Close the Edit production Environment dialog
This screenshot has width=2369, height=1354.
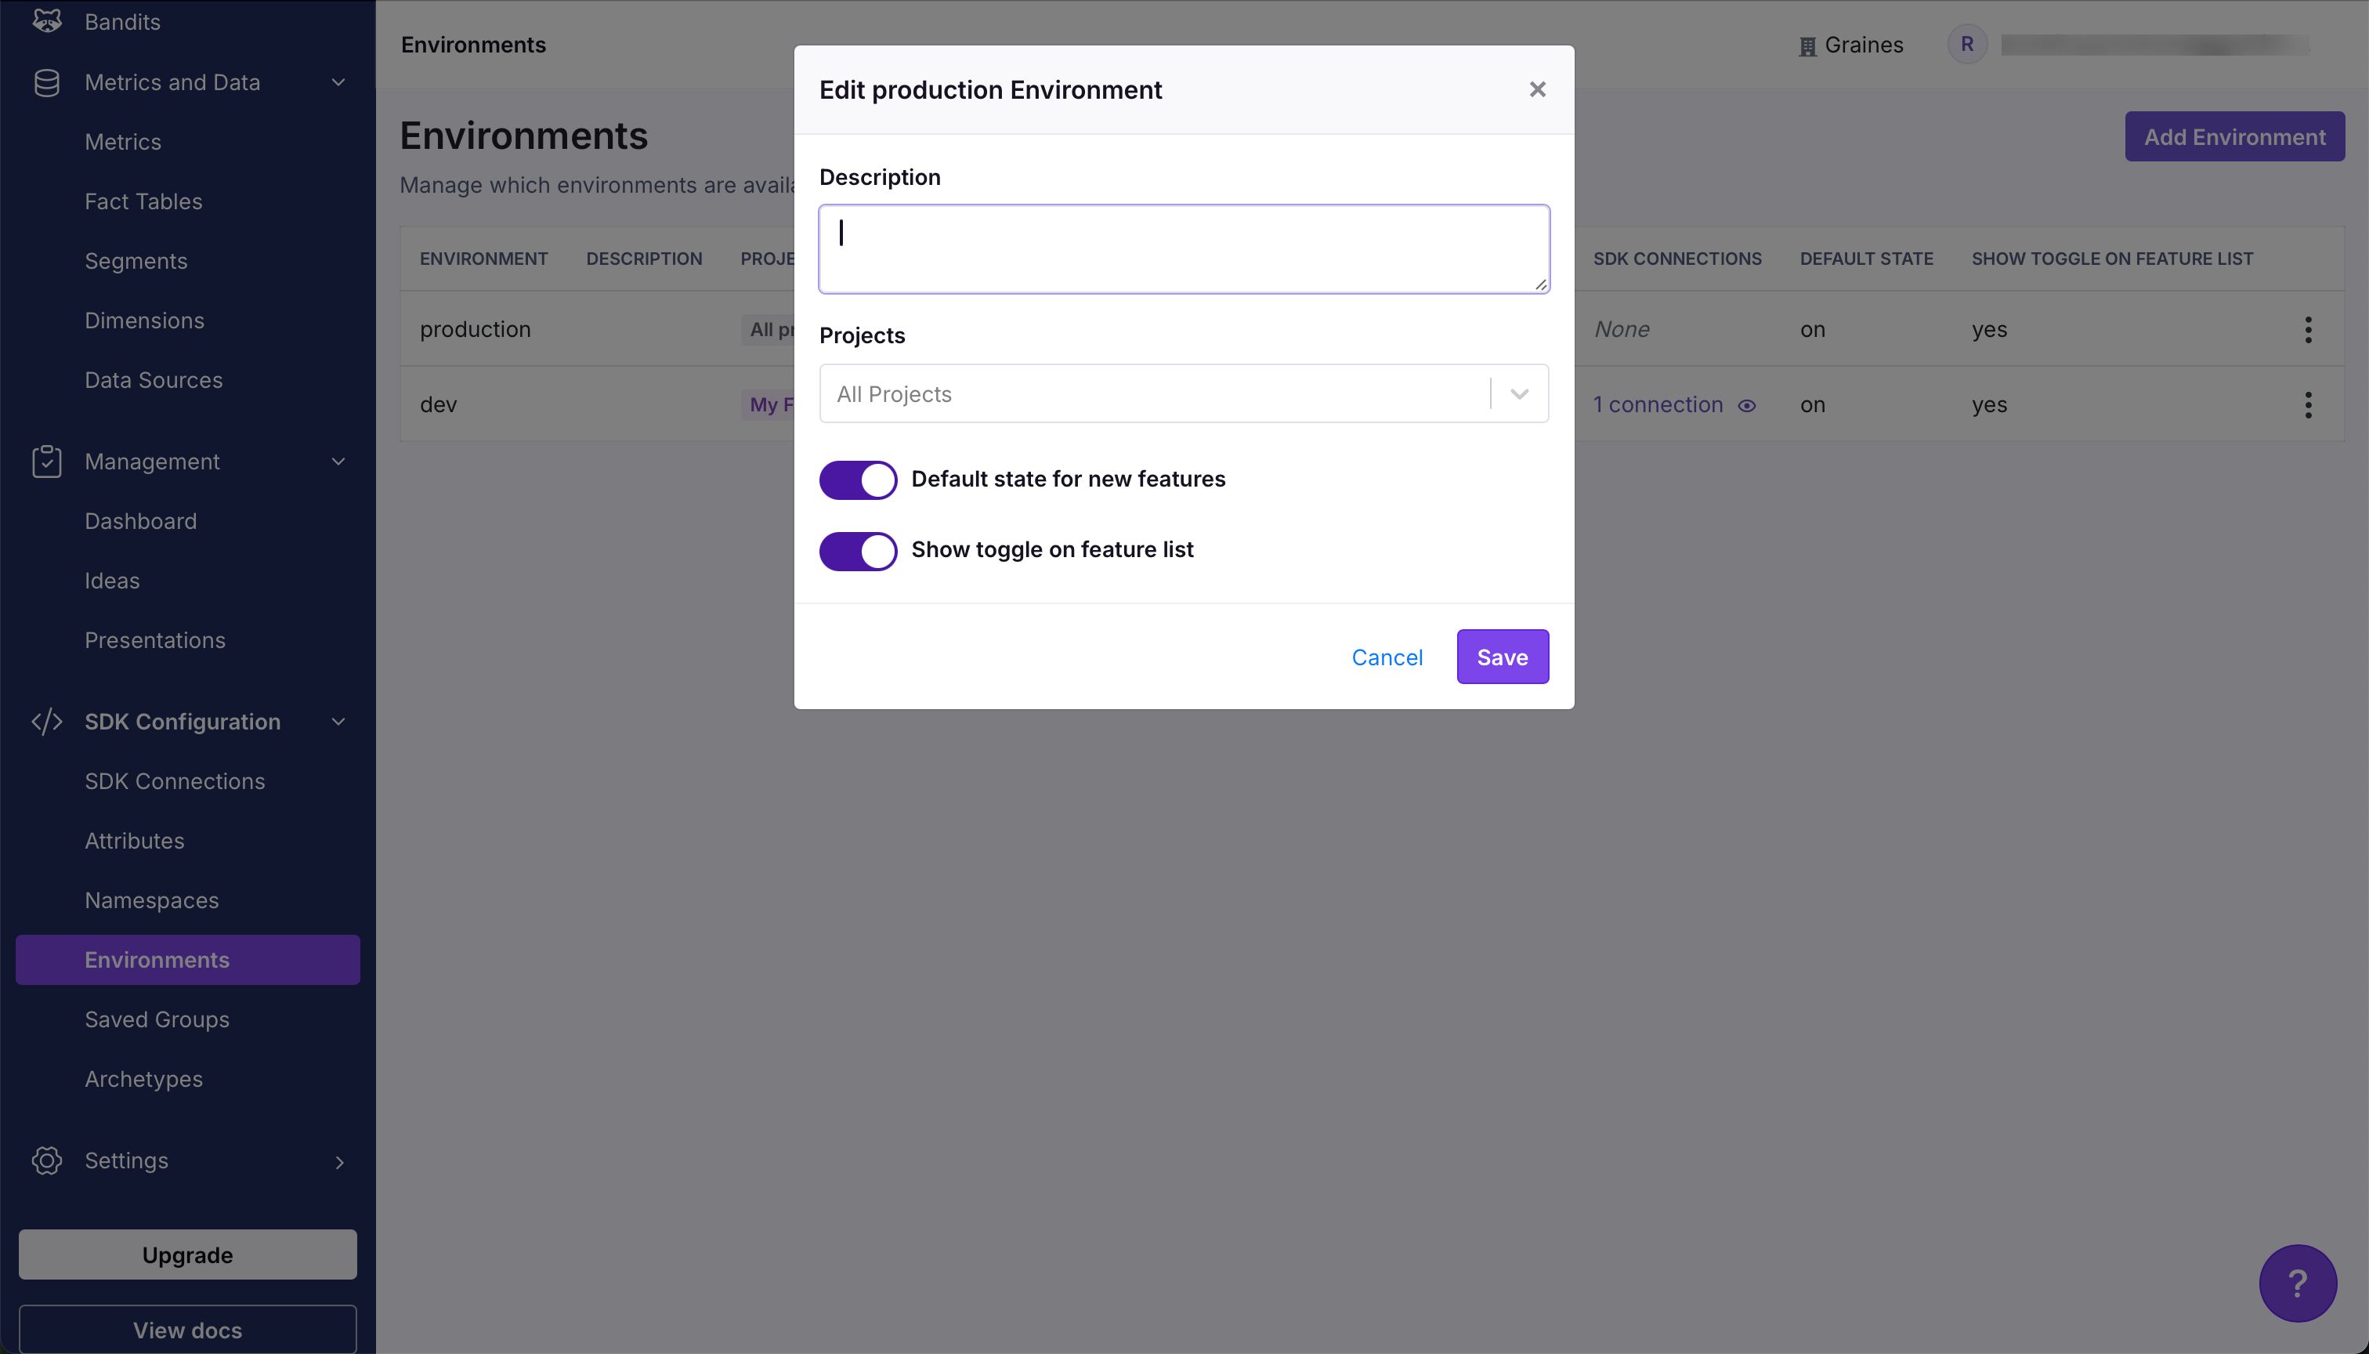click(1537, 89)
